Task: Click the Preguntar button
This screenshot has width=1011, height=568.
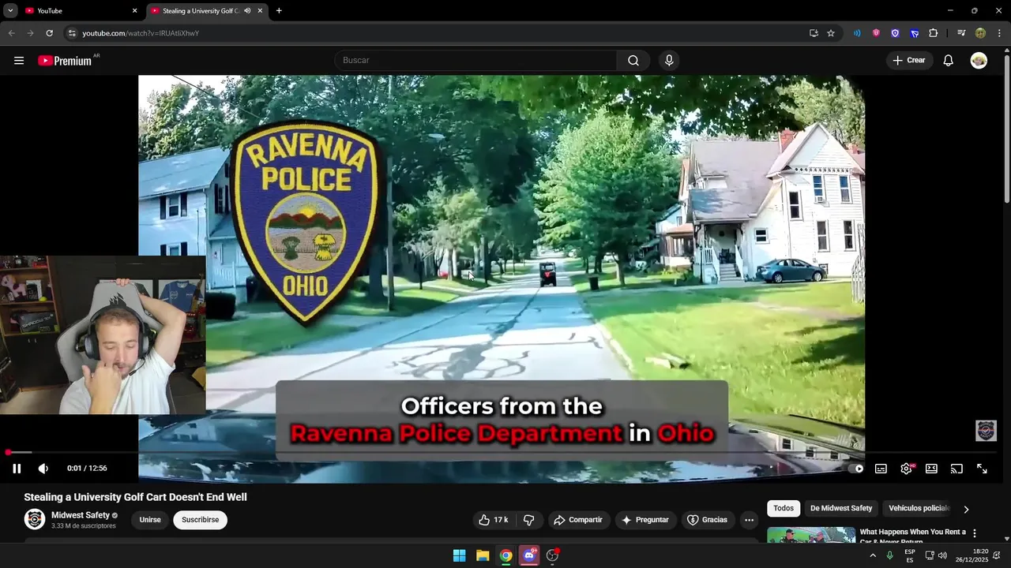Action: tap(645, 520)
